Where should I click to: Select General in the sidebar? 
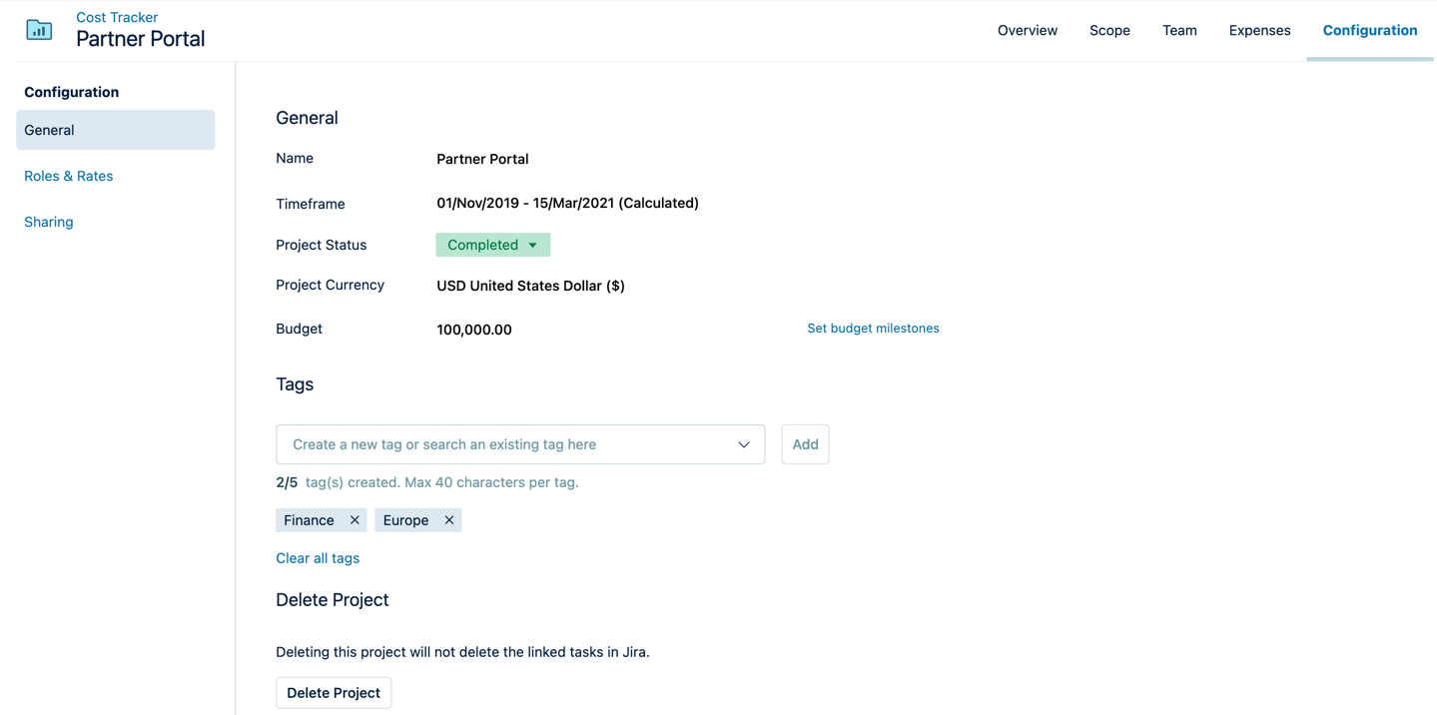tap(49, 130)
